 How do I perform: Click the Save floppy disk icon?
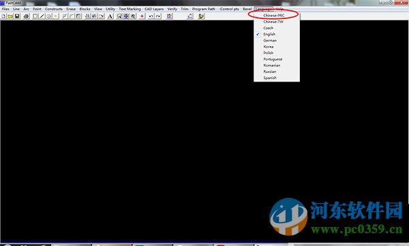[17, 16]
